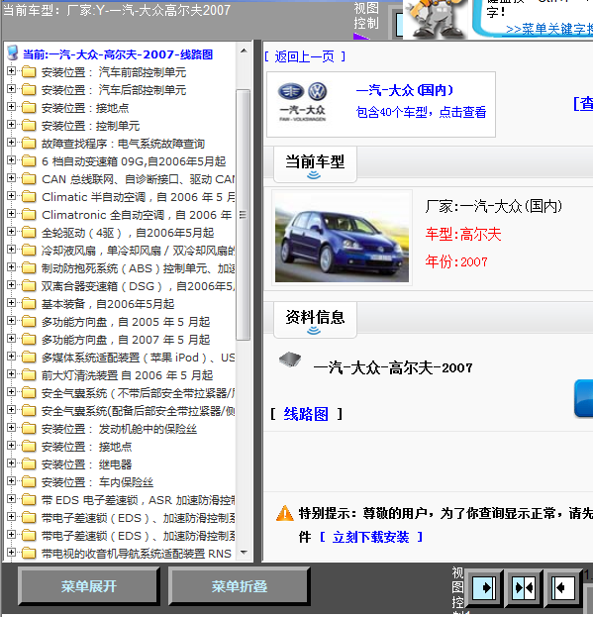Viewport: 593px width, 617px height.
Task: Click the view control center-split icon
Action: [x=524, y=588]
